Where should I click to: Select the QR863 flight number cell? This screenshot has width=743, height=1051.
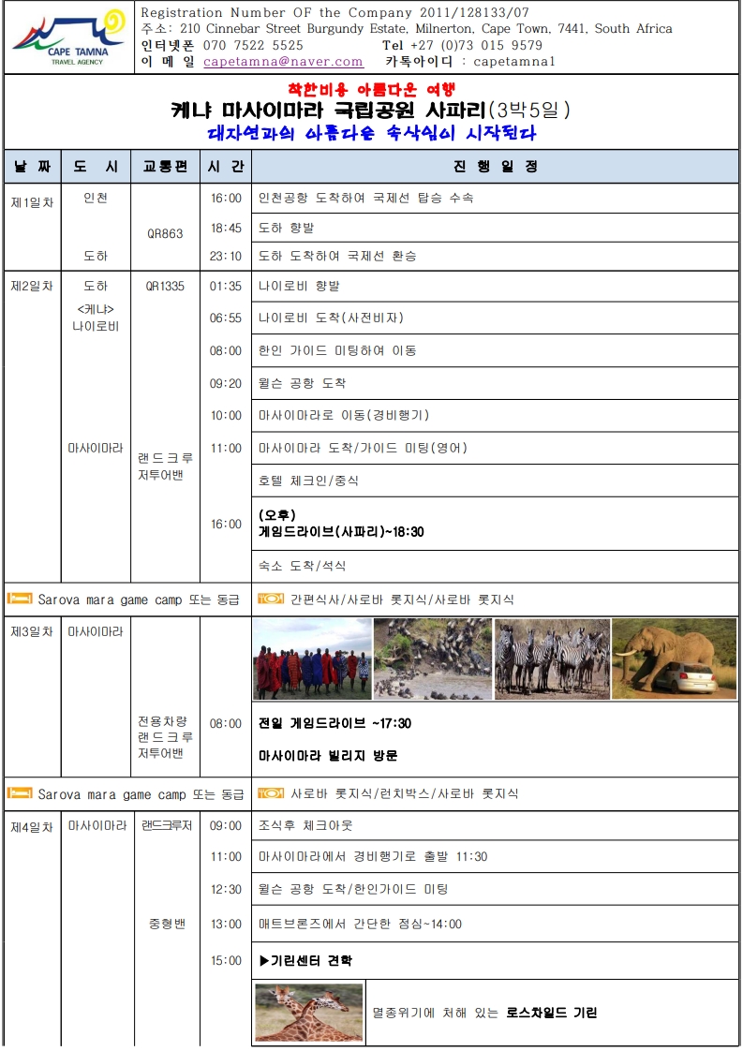165,234
